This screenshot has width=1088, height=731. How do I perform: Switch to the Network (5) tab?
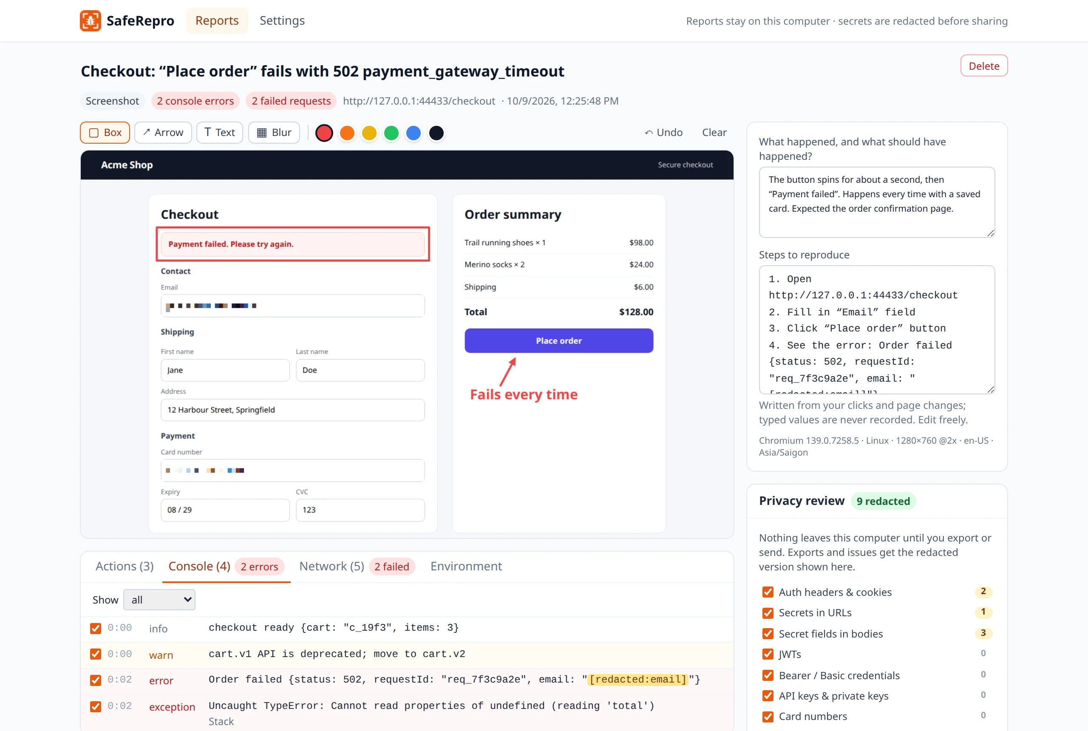coord(357,566)
